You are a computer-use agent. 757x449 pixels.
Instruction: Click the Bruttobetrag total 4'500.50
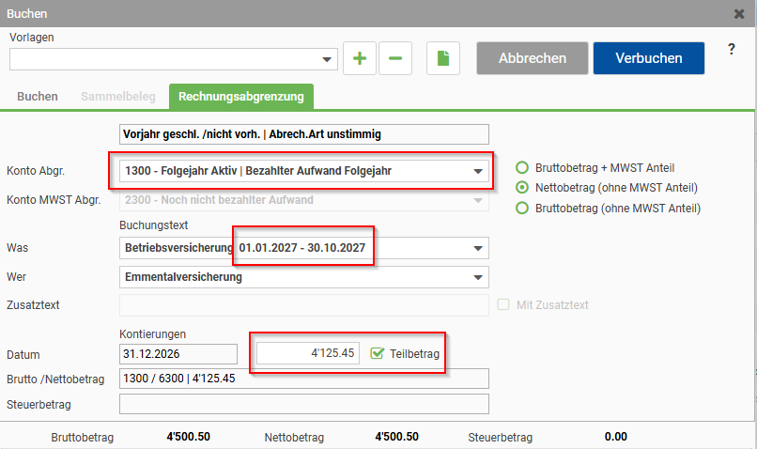point(188,437)
